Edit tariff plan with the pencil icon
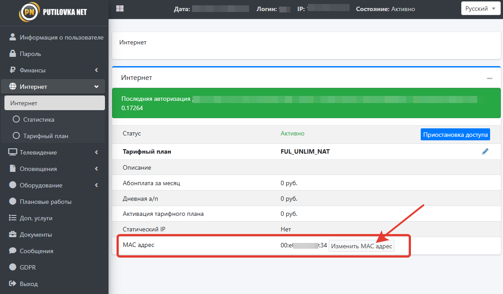This screenshot has width=503, height=294. click(485, 151)
